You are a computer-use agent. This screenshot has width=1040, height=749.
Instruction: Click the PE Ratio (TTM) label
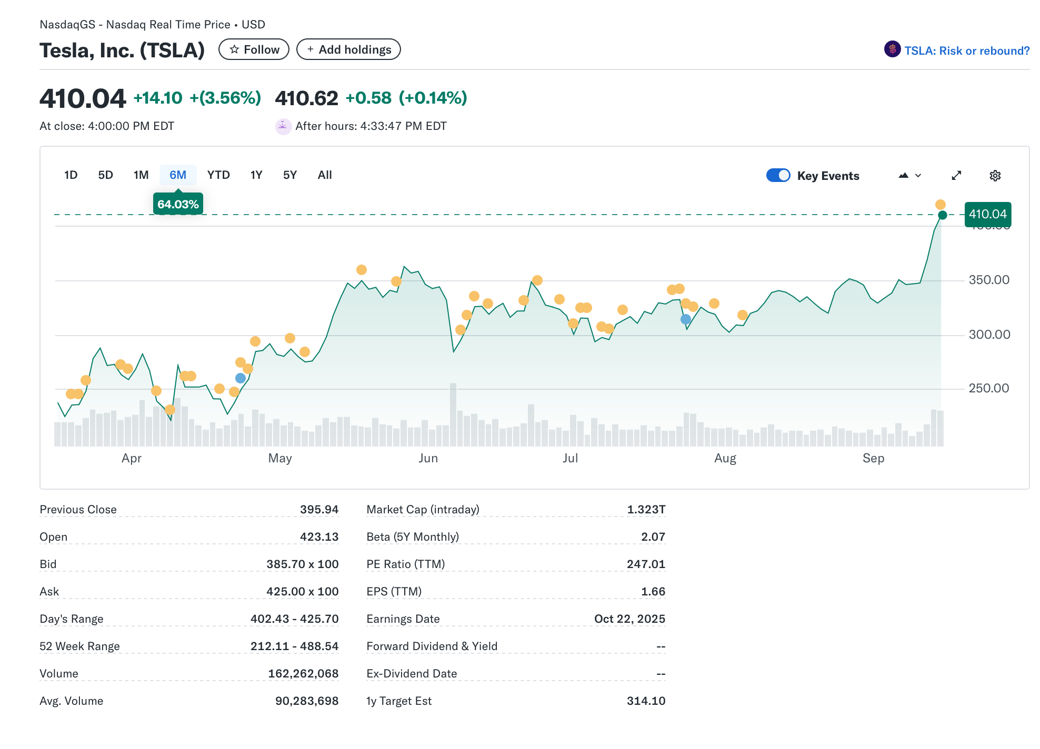(x=406, y=564)
